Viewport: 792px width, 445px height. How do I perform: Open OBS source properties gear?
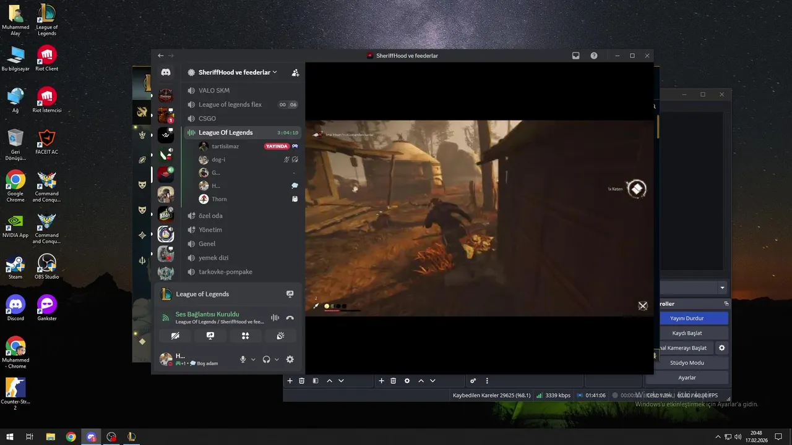coord(407,381)
